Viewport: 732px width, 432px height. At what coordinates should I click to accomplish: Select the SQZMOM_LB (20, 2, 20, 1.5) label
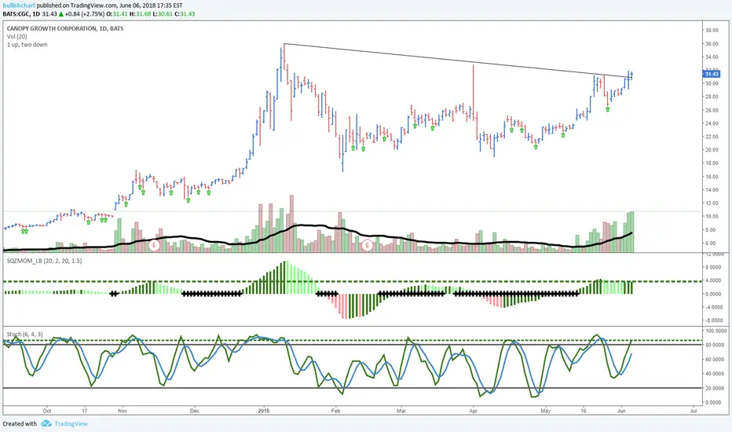pyautogui.click(x=44, y=261)
